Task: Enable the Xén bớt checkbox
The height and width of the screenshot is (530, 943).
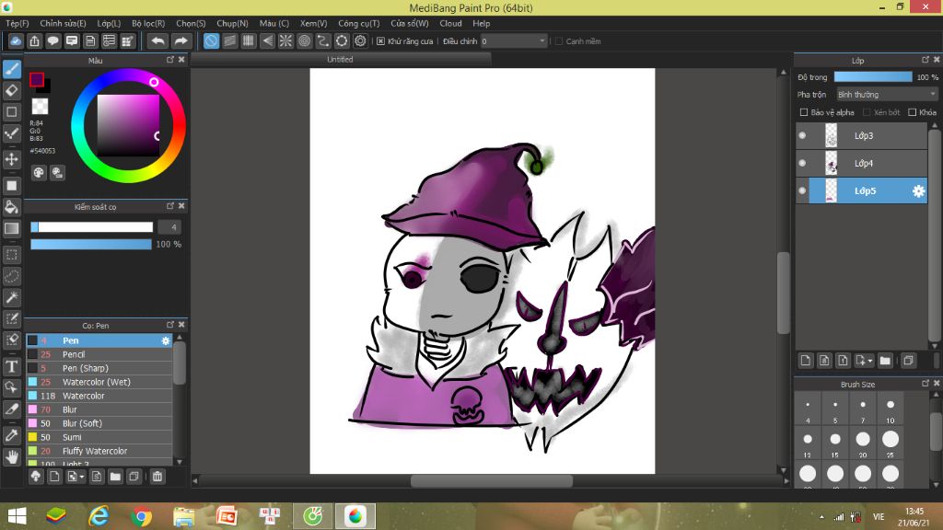Action: tap(867, 112)
